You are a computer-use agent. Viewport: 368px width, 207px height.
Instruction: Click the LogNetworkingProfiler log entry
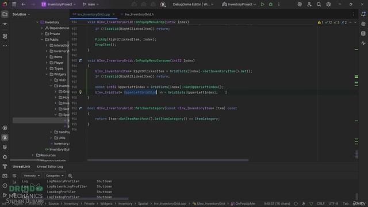[67, 186]
